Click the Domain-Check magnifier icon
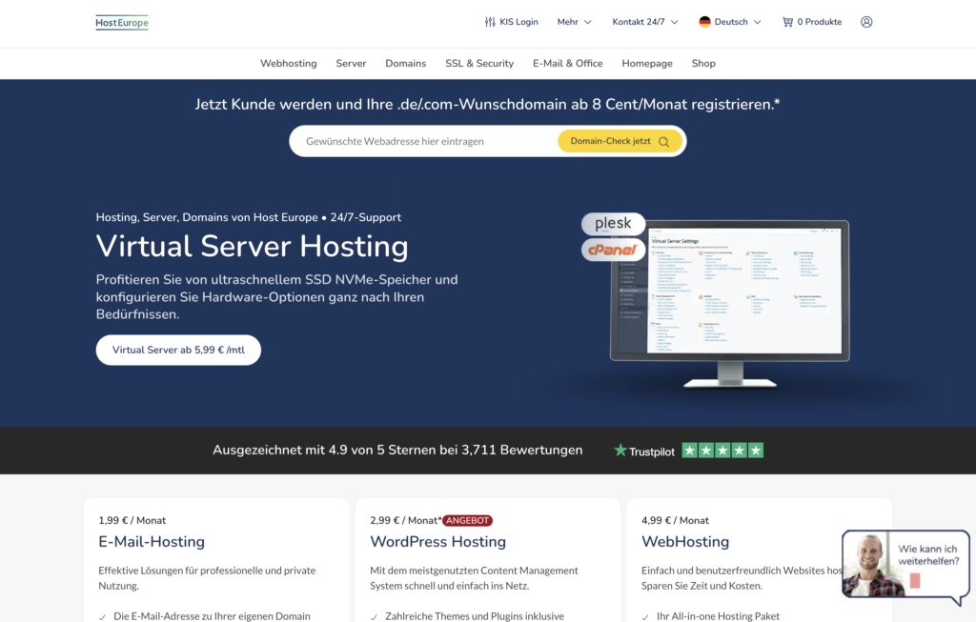976x622 pixels. click(663, 140)
